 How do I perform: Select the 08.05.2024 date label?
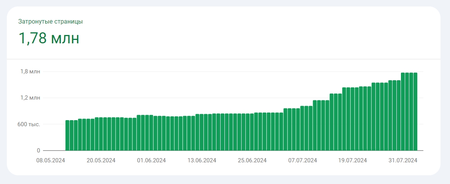[x=51, y=160]
